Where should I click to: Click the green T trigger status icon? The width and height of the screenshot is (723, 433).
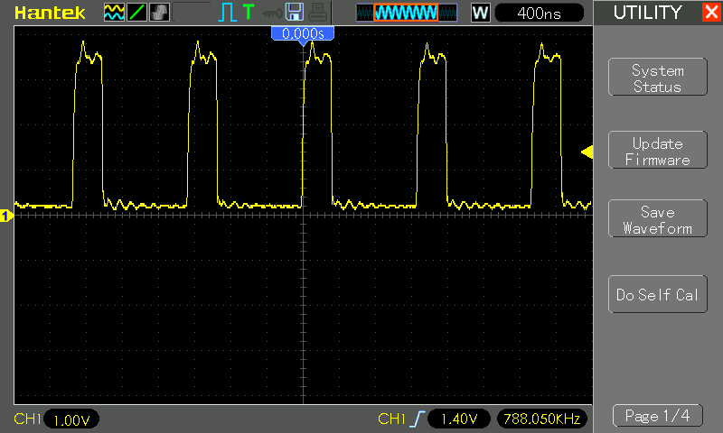pyautogui.click(x=248, y=12)
